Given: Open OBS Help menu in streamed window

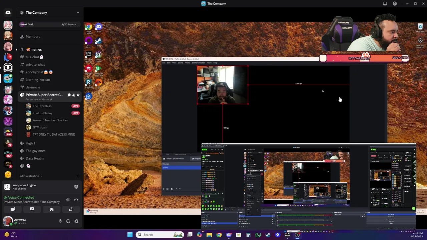Looking at the screenshot, I should [x=215, y=63].
